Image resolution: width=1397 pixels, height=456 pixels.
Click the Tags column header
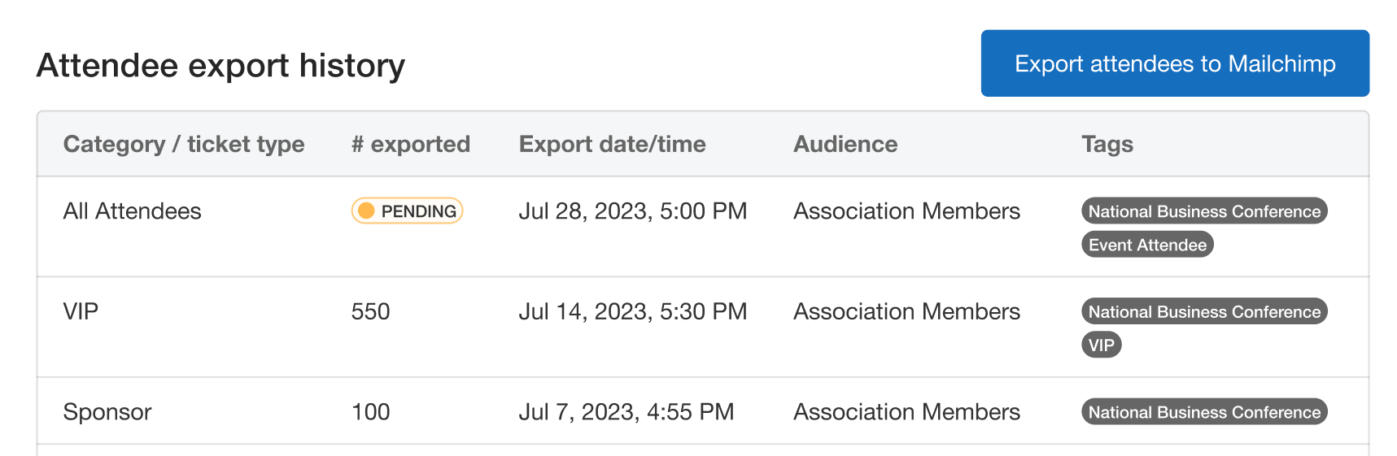tap(1107, 144)
